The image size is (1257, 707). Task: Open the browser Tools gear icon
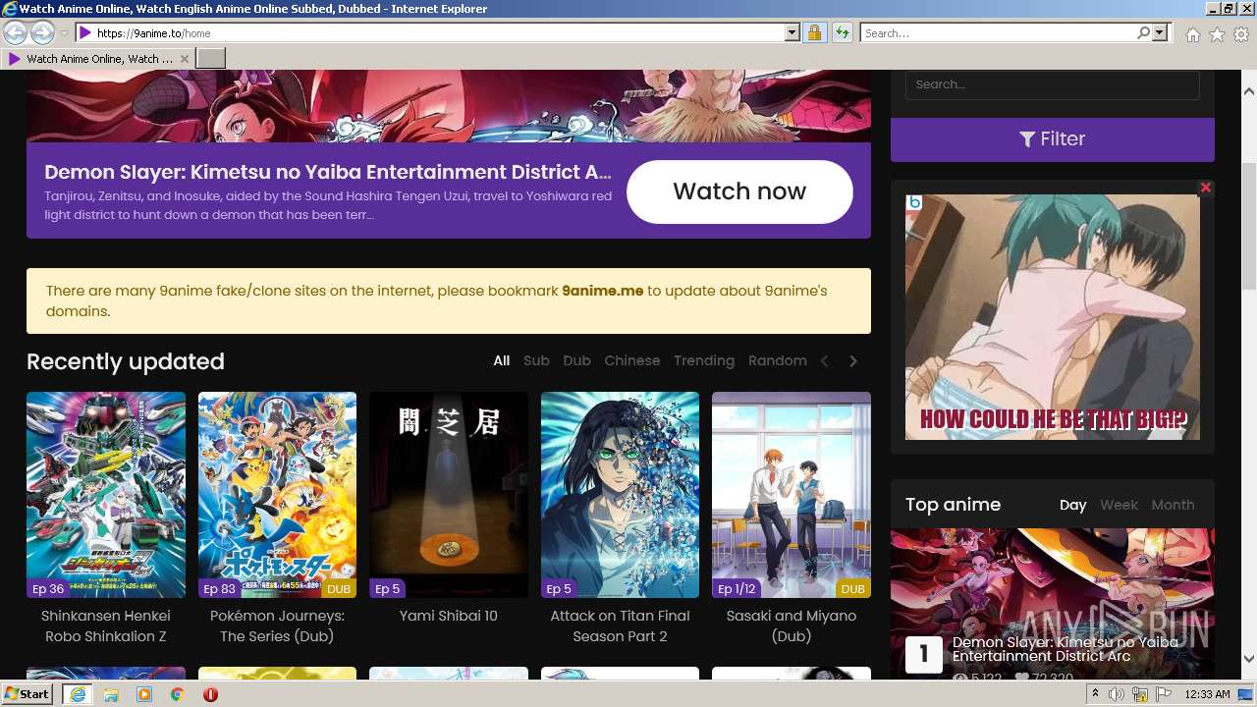pyautogui.click(x=1241, y=34)
